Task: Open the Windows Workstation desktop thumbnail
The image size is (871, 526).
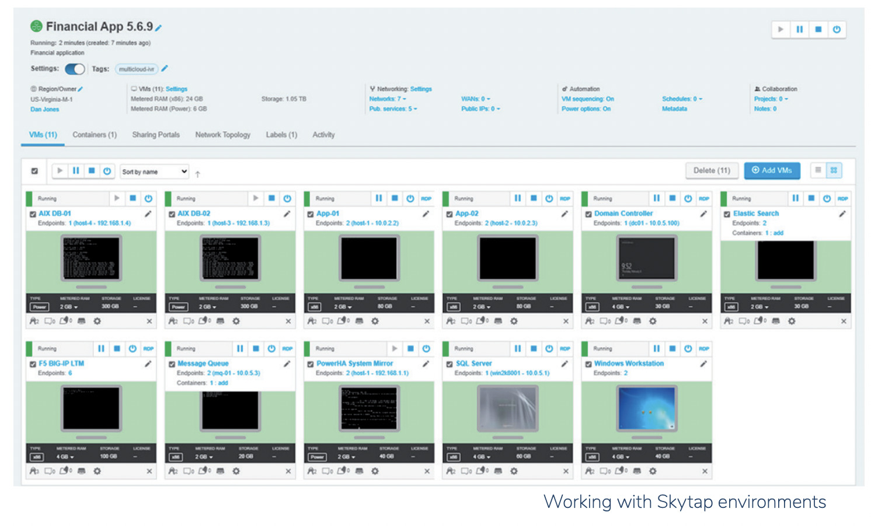Action: click(646, 408)
